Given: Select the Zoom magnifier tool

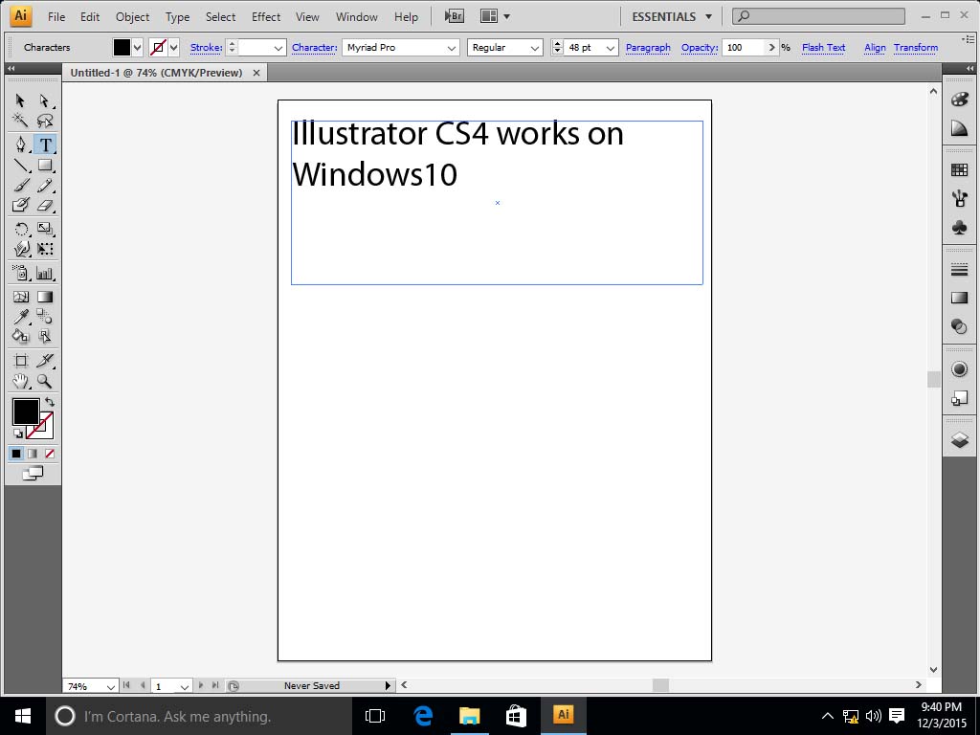Looking at the screenshot, I should tap(44, 381).
